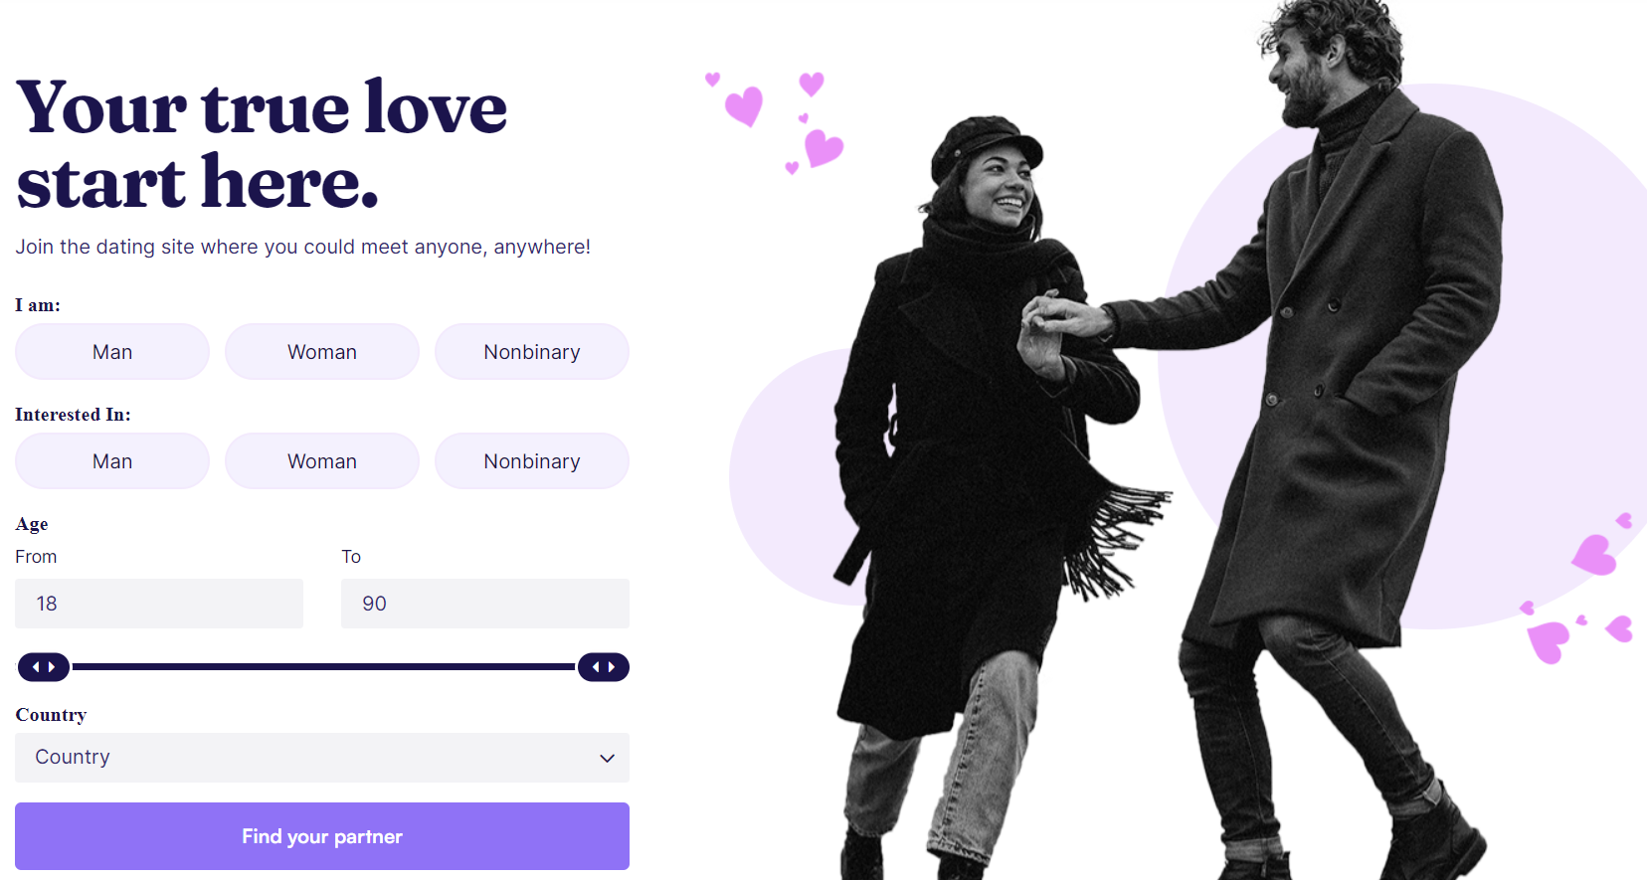The width and height of the screenshot is (1647, 880).
Task: Choose Nonbinary under Interested In
Action: (532, 461)
